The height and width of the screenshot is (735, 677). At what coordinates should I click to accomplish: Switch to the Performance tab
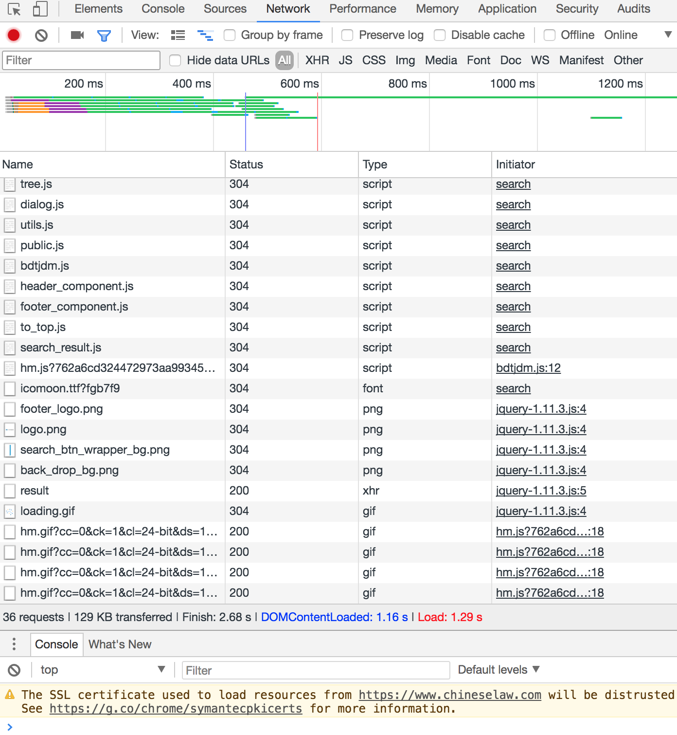pyautogui.click(x=362, y=9)
